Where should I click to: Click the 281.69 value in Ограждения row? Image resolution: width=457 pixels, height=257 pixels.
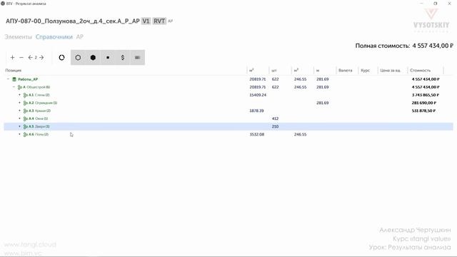tap(323, 103)
